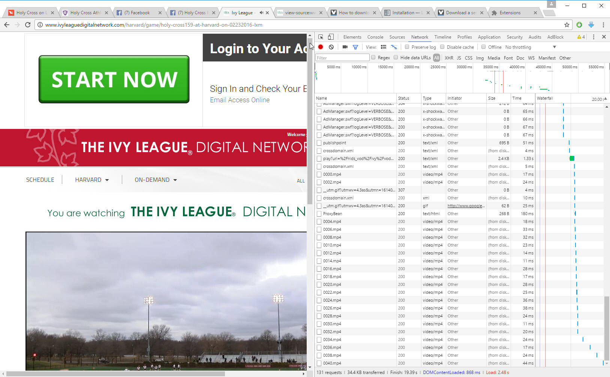Click the warnings count triangle icon
This screenshot has height=377, width=610.
click(x=581, y=37)
